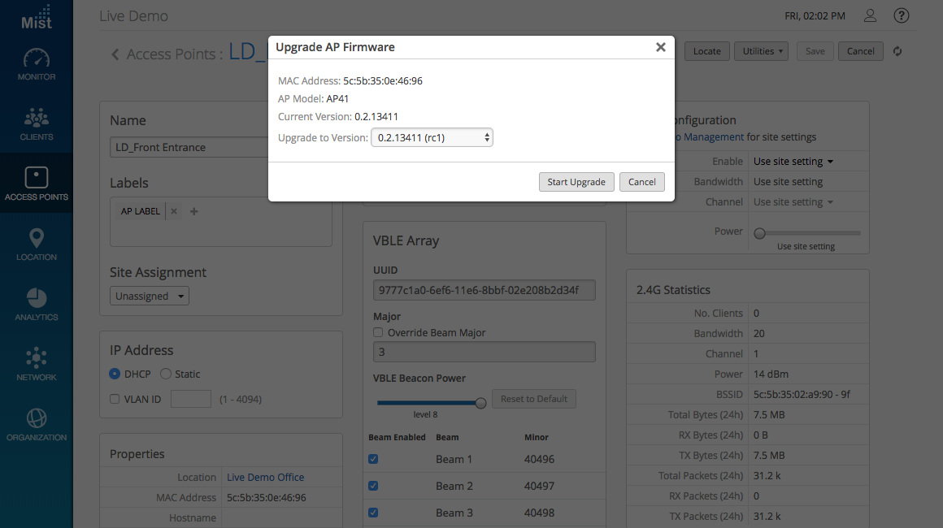This screenshot has height=528, width=943.
Task: Click the VBLE Array UUID field
Action: pos(484,290)
